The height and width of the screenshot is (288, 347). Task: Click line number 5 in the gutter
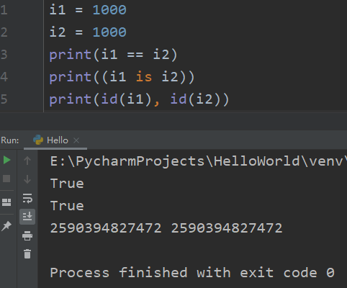[x=4, y=99]
